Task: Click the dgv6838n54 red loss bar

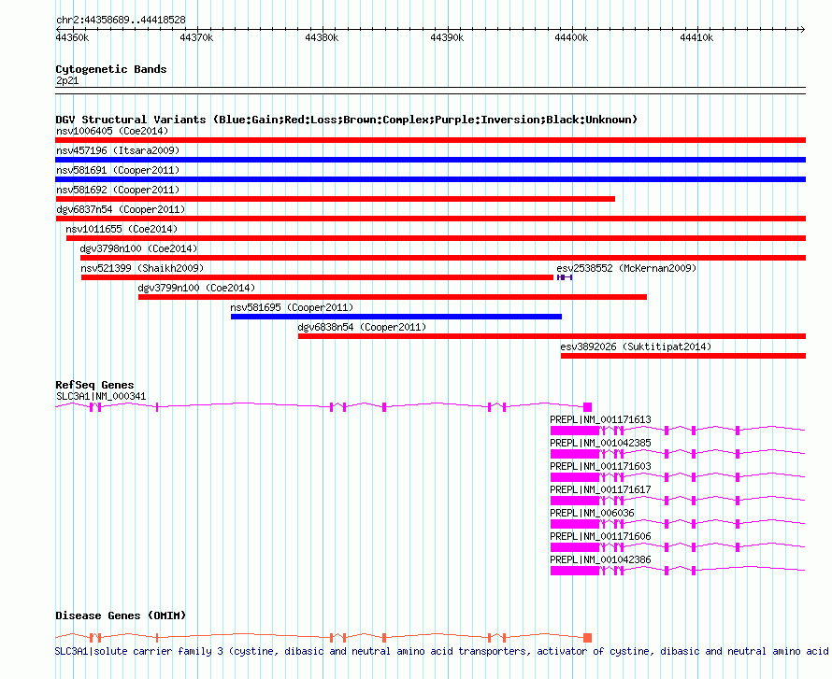Action: (x=552, y=336)
